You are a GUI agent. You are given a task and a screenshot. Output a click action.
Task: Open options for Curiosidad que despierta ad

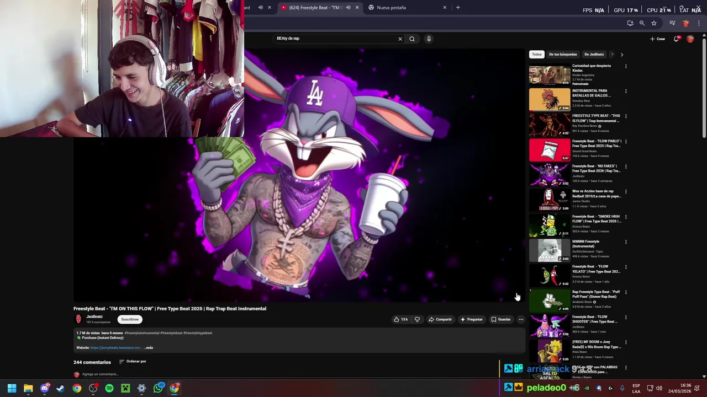tap(626, 66)
